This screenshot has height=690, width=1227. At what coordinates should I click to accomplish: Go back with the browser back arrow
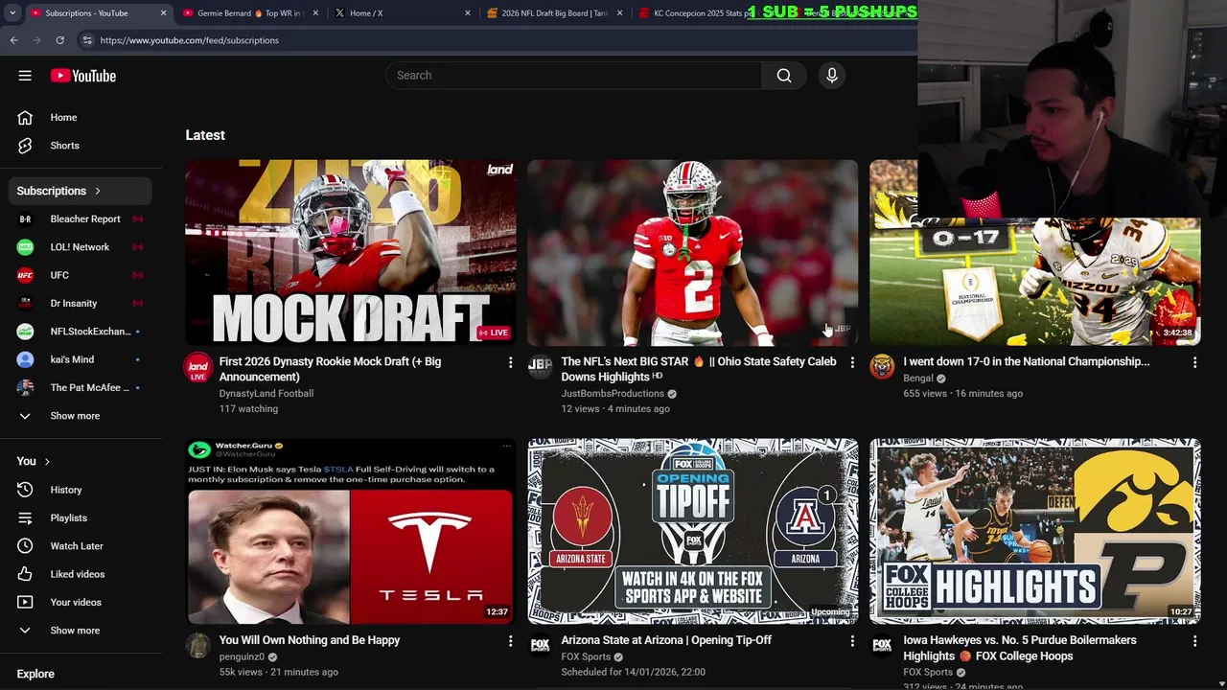(13, 40)
